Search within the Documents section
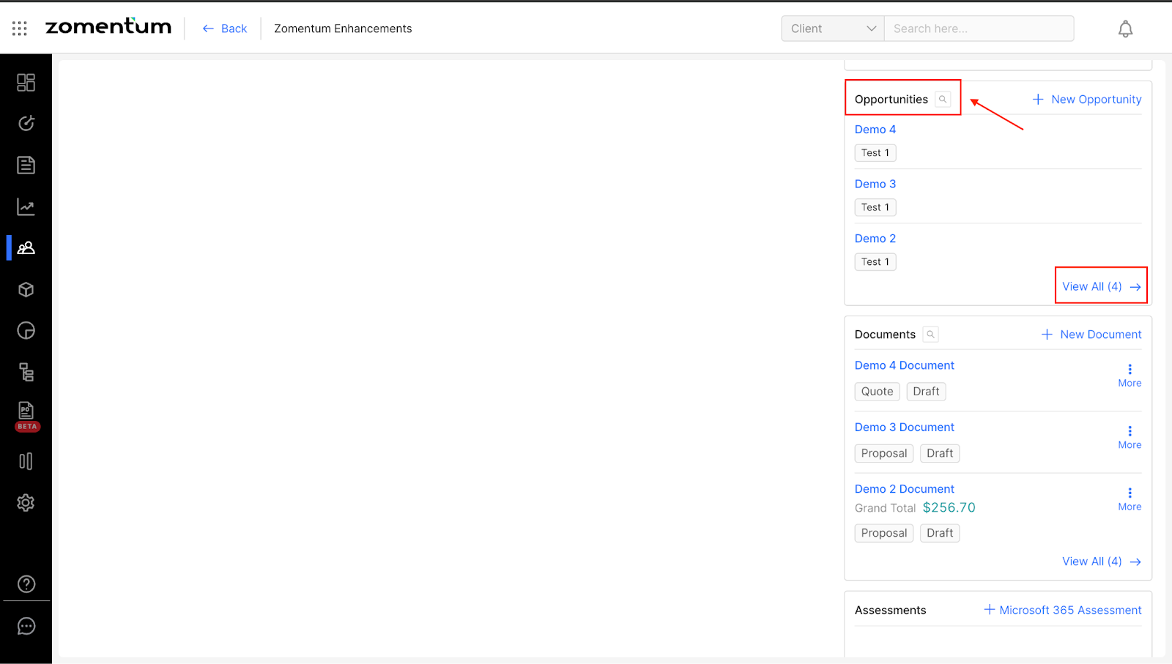The image size is (1172, 664). coord(930,335)
